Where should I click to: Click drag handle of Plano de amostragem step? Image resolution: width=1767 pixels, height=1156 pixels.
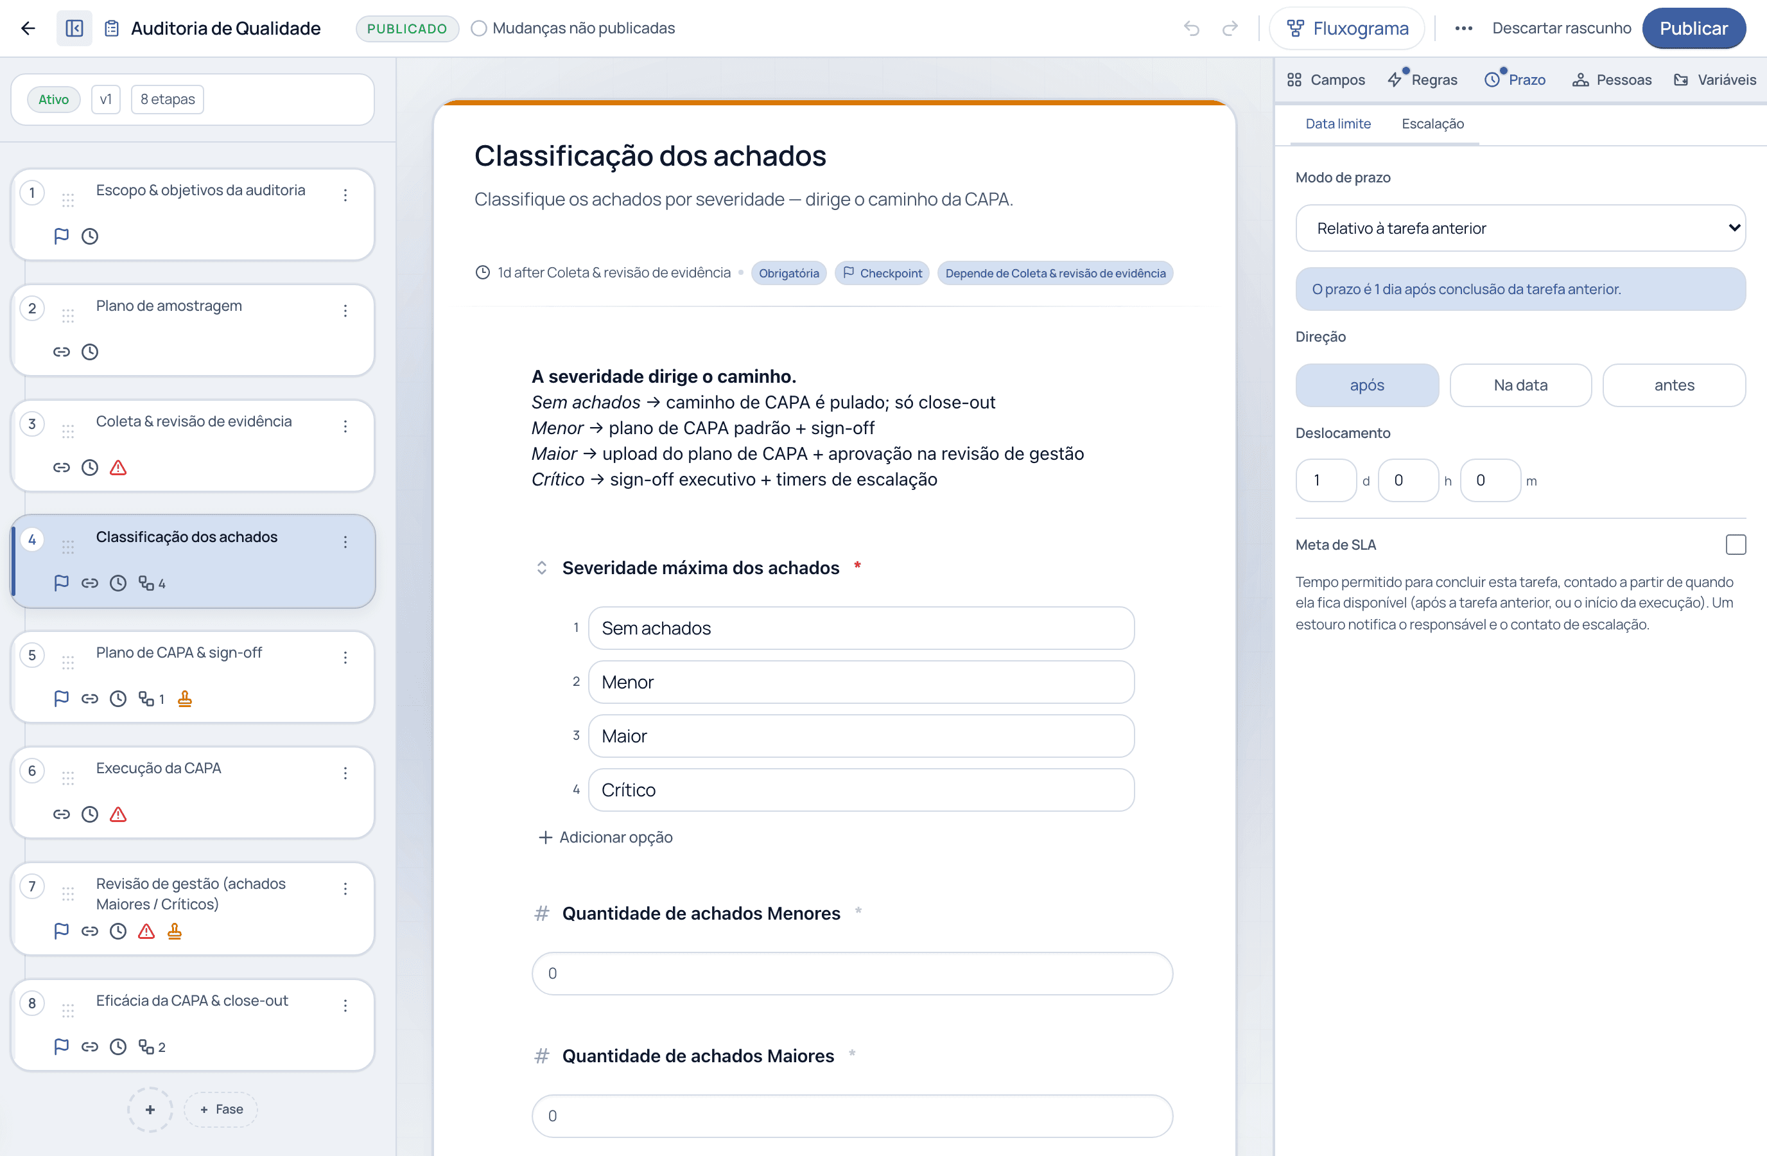click(x=68, y=315)
